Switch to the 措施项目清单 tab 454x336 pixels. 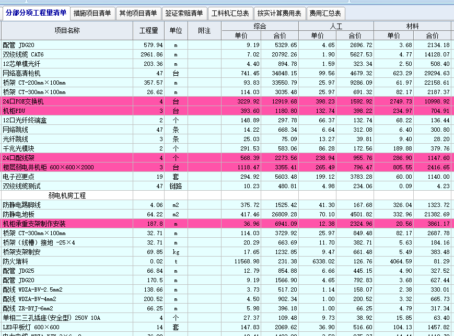coord(92,13)
